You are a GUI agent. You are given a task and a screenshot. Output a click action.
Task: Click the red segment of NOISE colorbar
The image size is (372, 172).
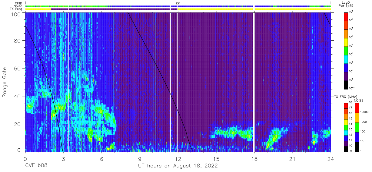[x=357, y=108]
